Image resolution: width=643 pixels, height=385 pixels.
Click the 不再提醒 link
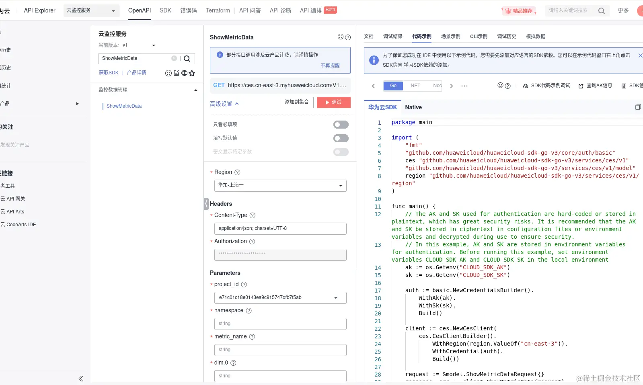(x=330, y=66)
